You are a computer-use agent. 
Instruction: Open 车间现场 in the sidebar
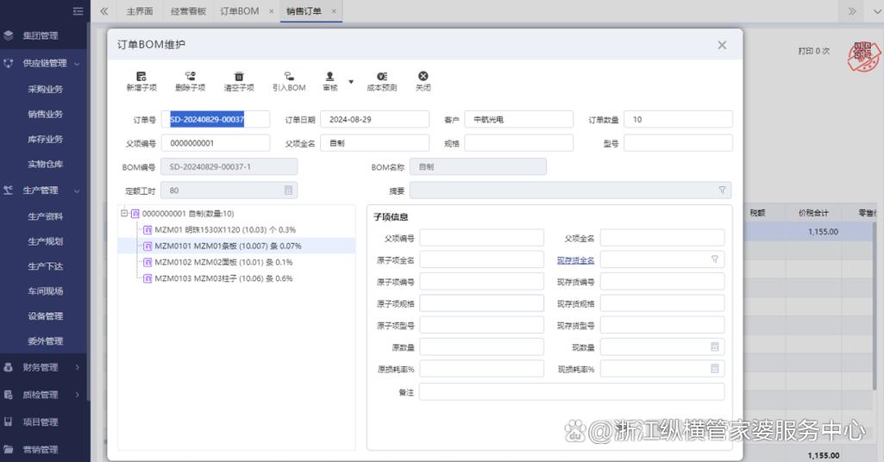click(x=45, y=291)
